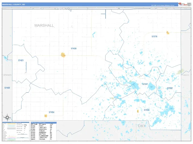This screenshot has height=144, width=193.
Task: Click ZIP label '57247' on the map
Action: tap(145, 84)
